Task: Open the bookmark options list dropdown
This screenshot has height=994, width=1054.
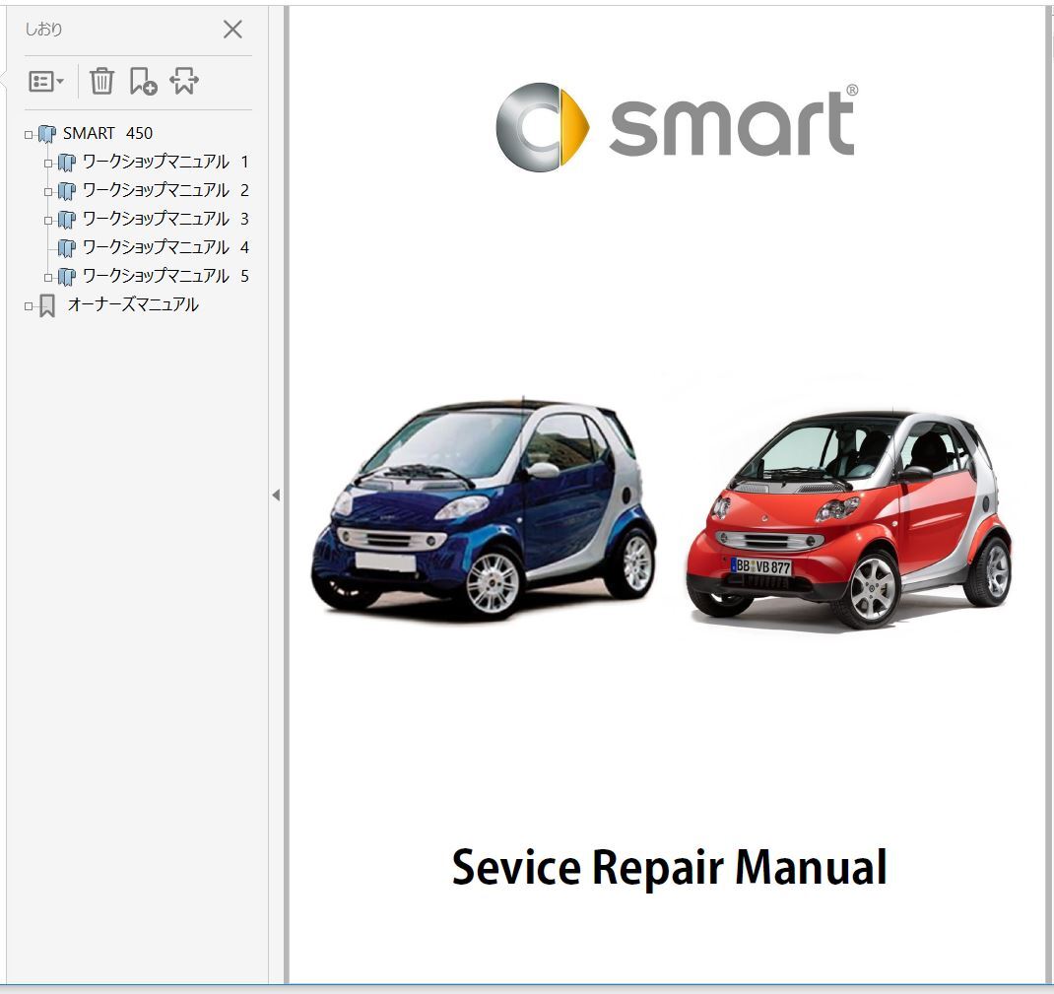Action: point(45,82)
